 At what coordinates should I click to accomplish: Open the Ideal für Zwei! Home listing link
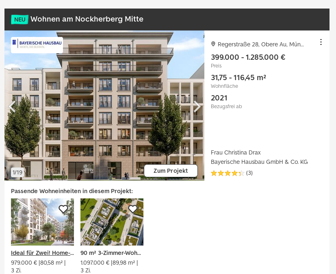point(42,253)
